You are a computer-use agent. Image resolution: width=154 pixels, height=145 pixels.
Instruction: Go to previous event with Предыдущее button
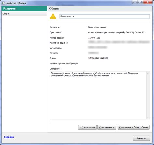tap(87, 127)
